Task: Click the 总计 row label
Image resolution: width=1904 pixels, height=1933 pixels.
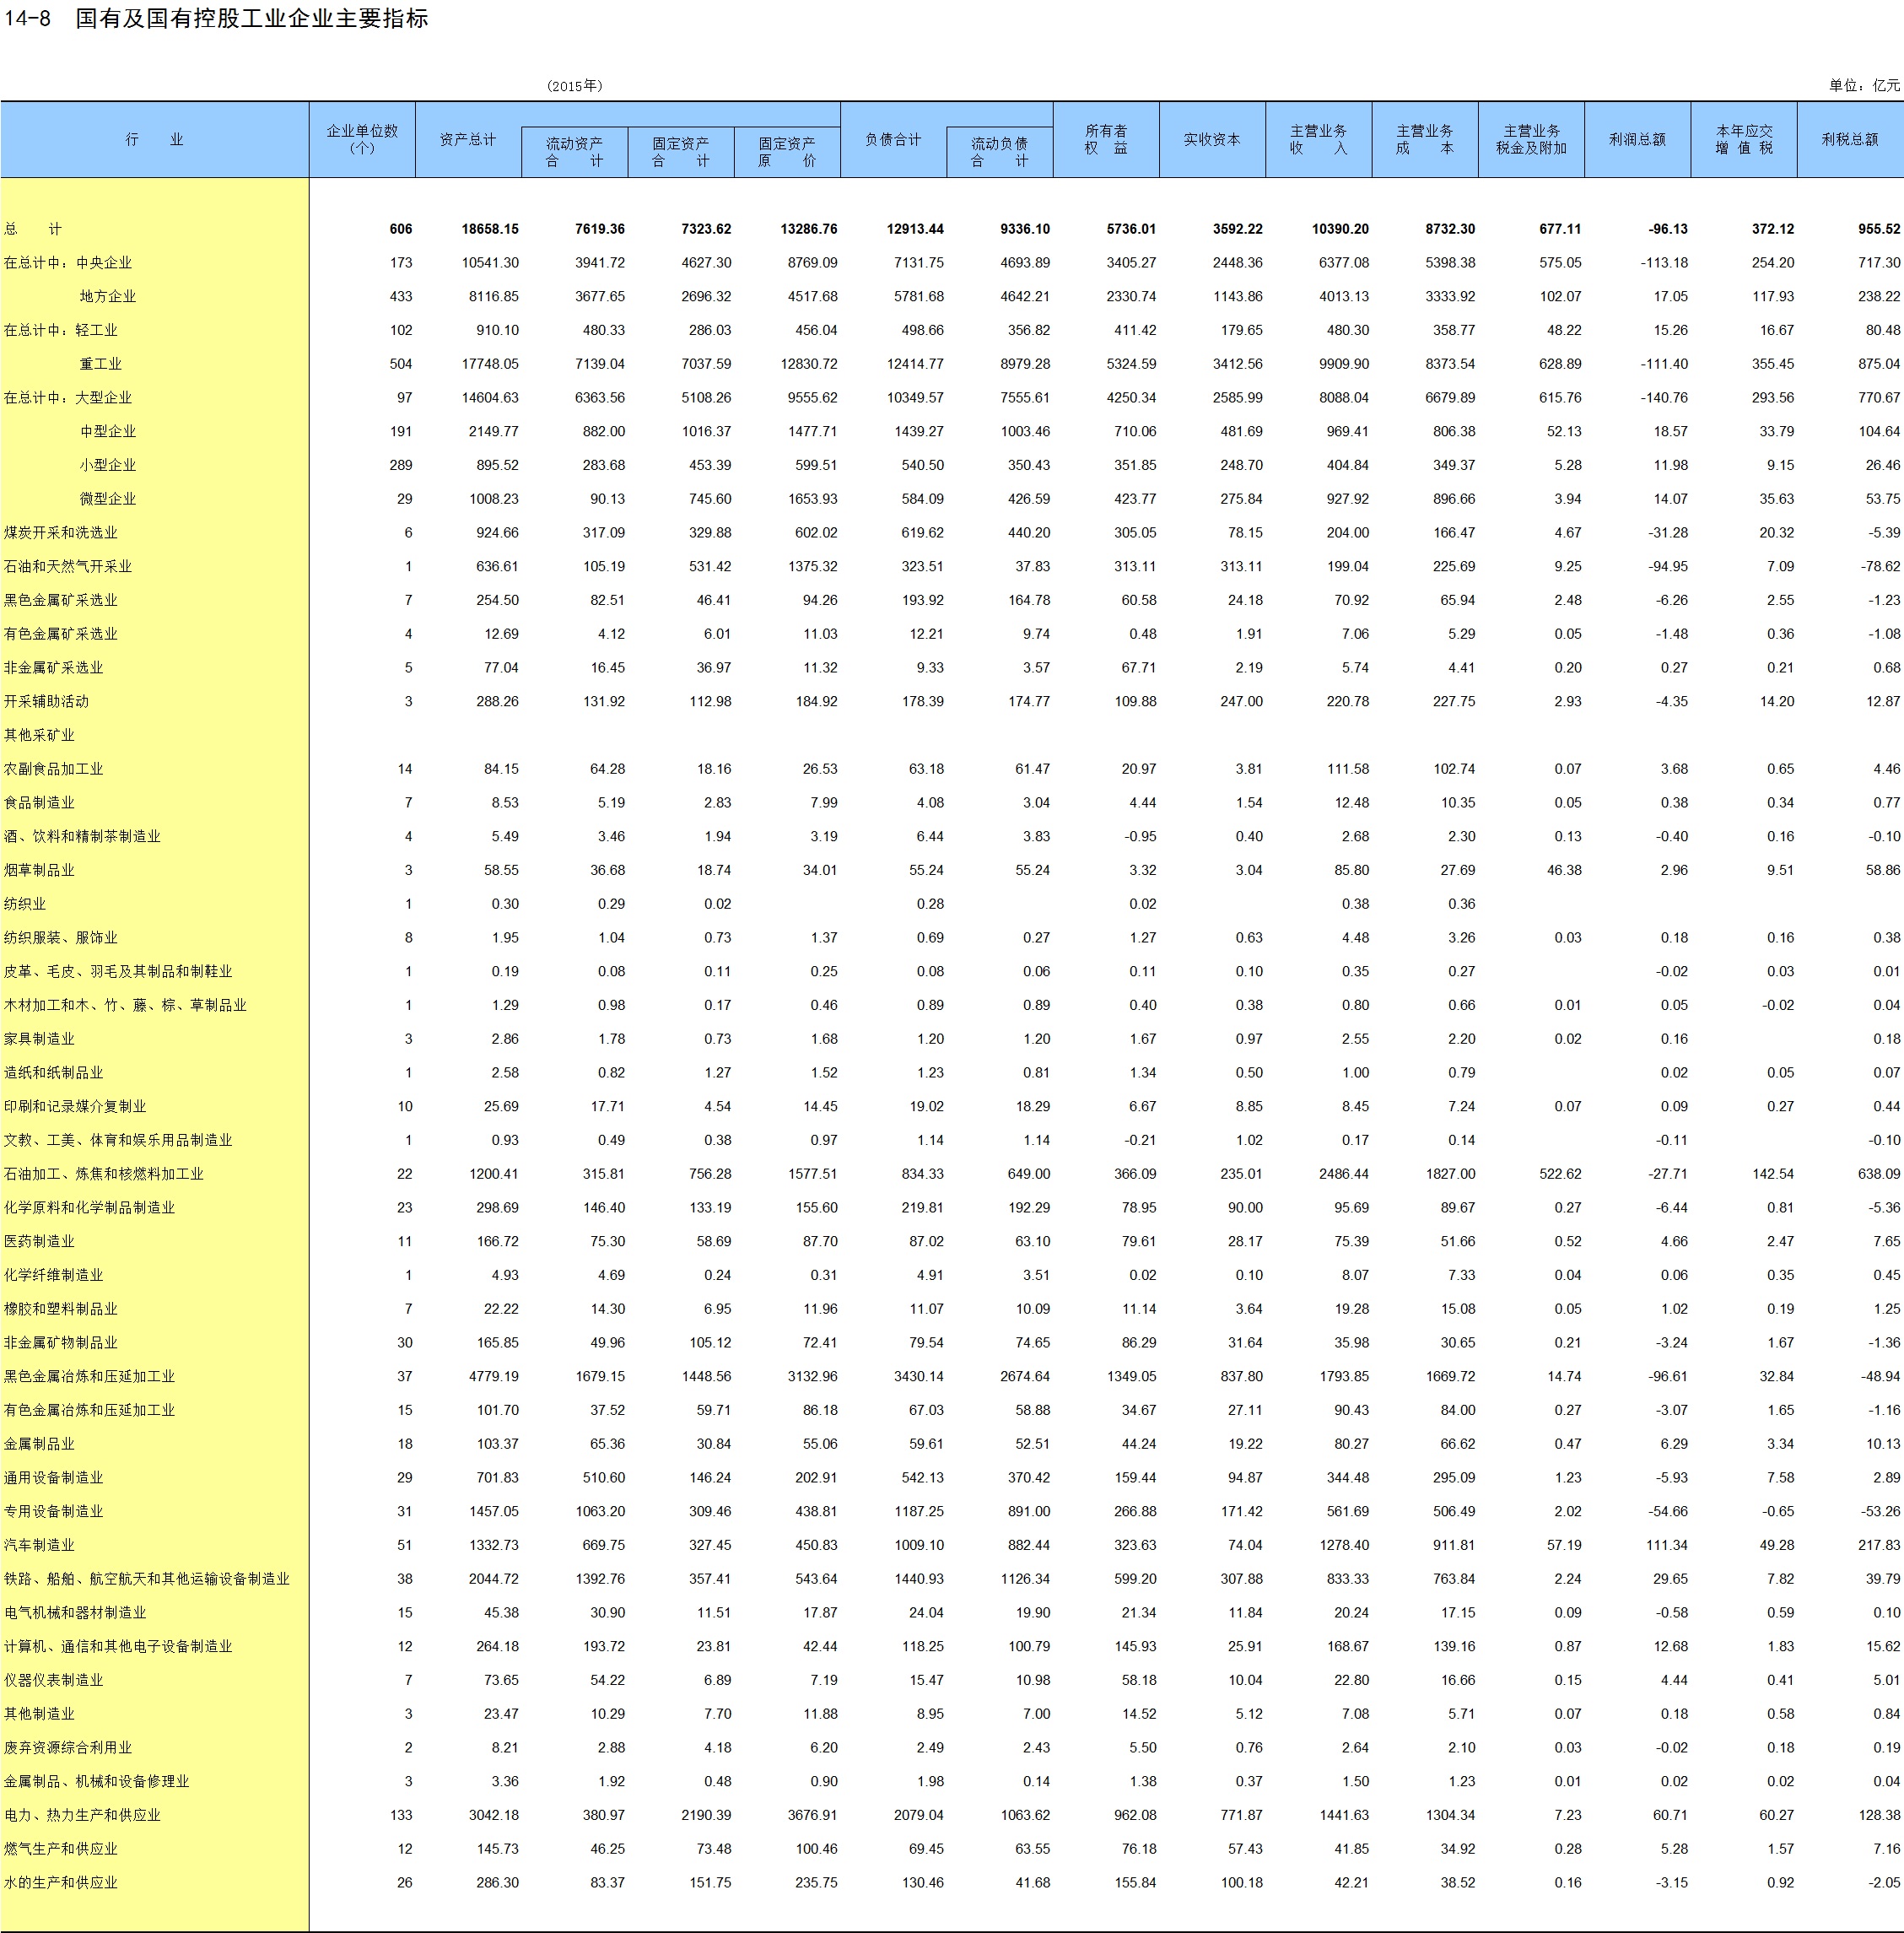Action: (32, 229)
